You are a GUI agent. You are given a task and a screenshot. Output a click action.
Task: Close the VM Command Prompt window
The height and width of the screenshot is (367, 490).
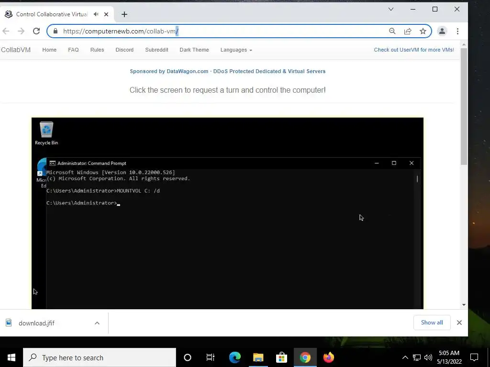[411, 163]
